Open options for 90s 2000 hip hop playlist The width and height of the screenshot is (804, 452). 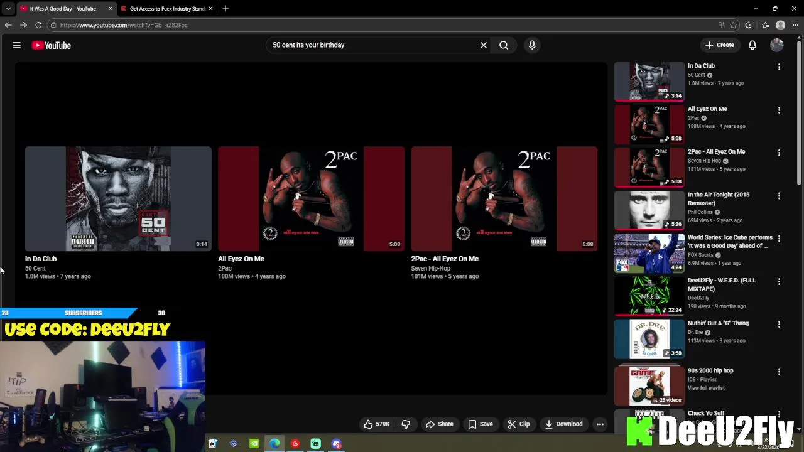point(779,372)
